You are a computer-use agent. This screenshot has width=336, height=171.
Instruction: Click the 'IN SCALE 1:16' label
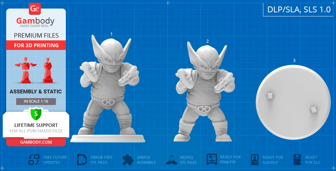coord(36,102)
